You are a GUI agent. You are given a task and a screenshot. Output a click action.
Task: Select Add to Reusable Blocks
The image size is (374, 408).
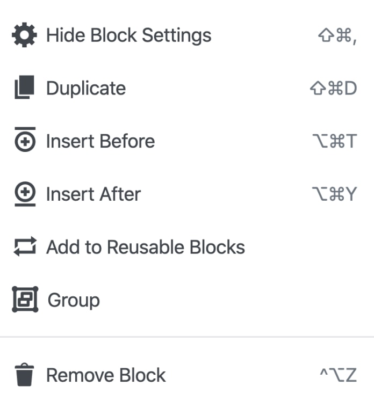point(146,247)
